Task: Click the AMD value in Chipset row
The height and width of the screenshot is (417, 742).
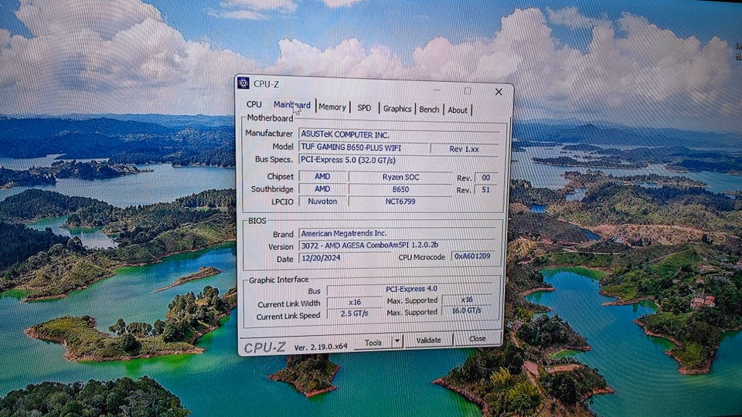Action: click(x=322, y=176)
